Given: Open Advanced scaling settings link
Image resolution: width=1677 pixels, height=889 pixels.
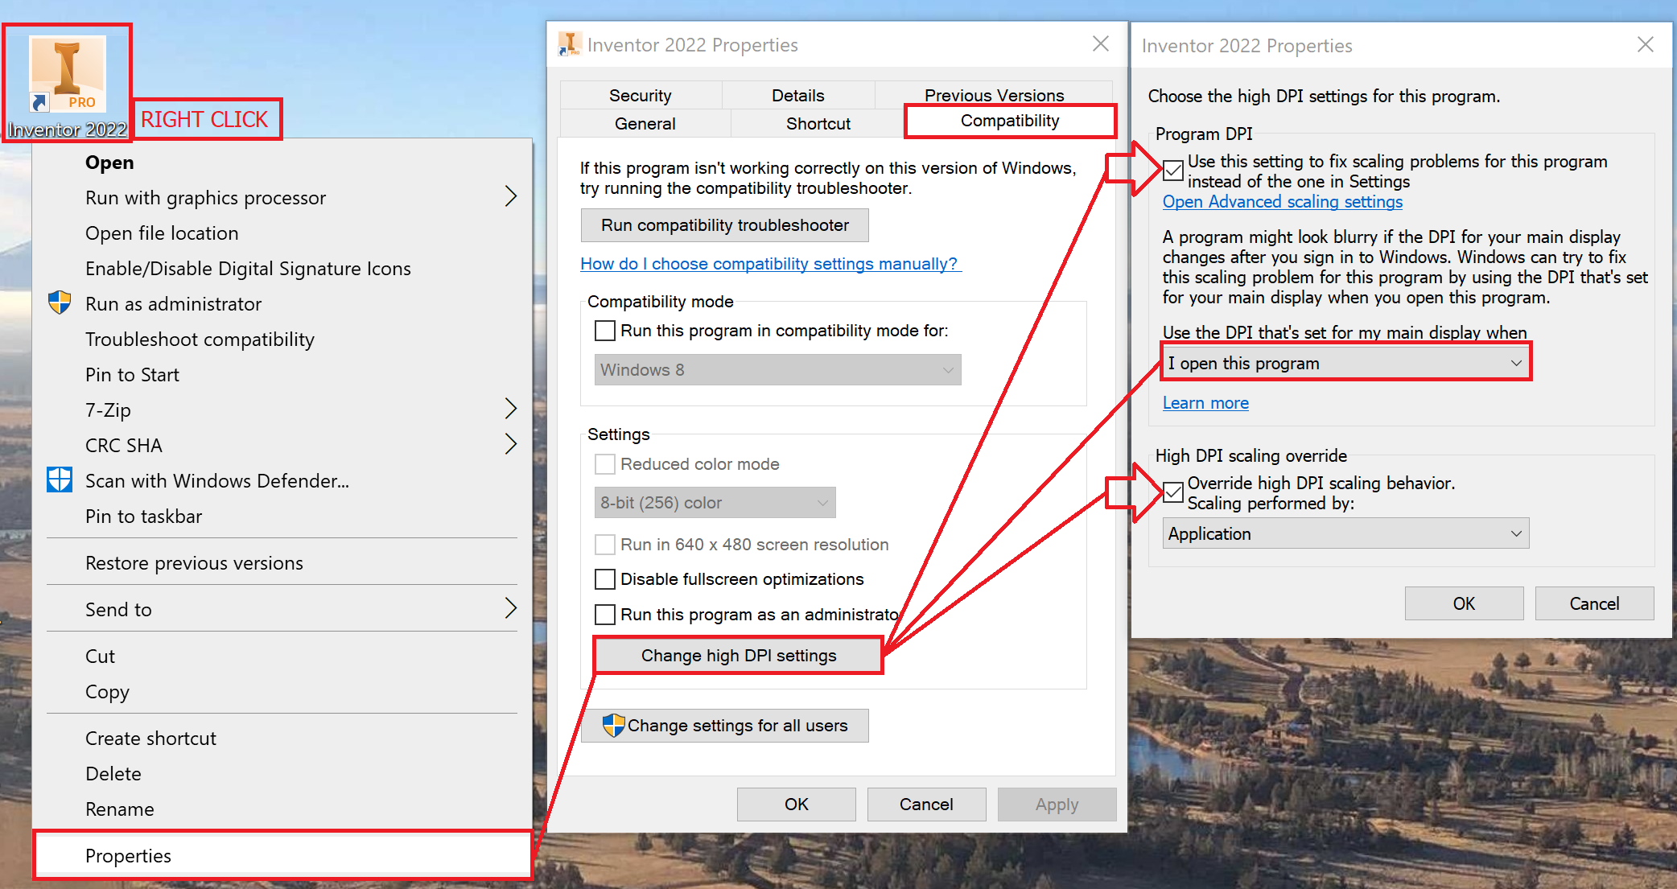Looking at the screenshot, I should tap(1282, 202).
